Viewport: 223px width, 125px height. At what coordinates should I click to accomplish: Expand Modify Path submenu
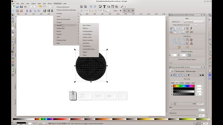coord(67,28)
